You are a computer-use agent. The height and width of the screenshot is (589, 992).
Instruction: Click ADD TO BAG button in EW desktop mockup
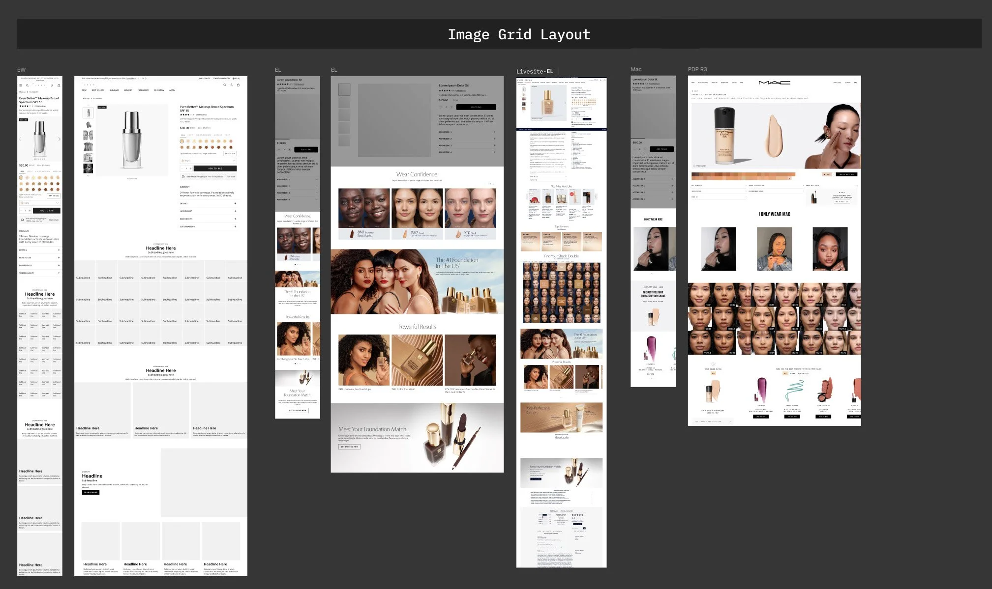pos(215,168)
